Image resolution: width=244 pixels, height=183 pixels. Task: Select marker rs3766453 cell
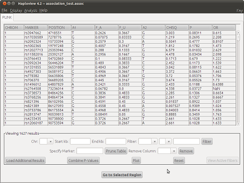(36, 59)
